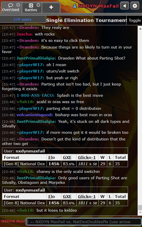Screen dimensions: 142x227
Task: Close the Battles tab
Action: (x=38, y=5)
